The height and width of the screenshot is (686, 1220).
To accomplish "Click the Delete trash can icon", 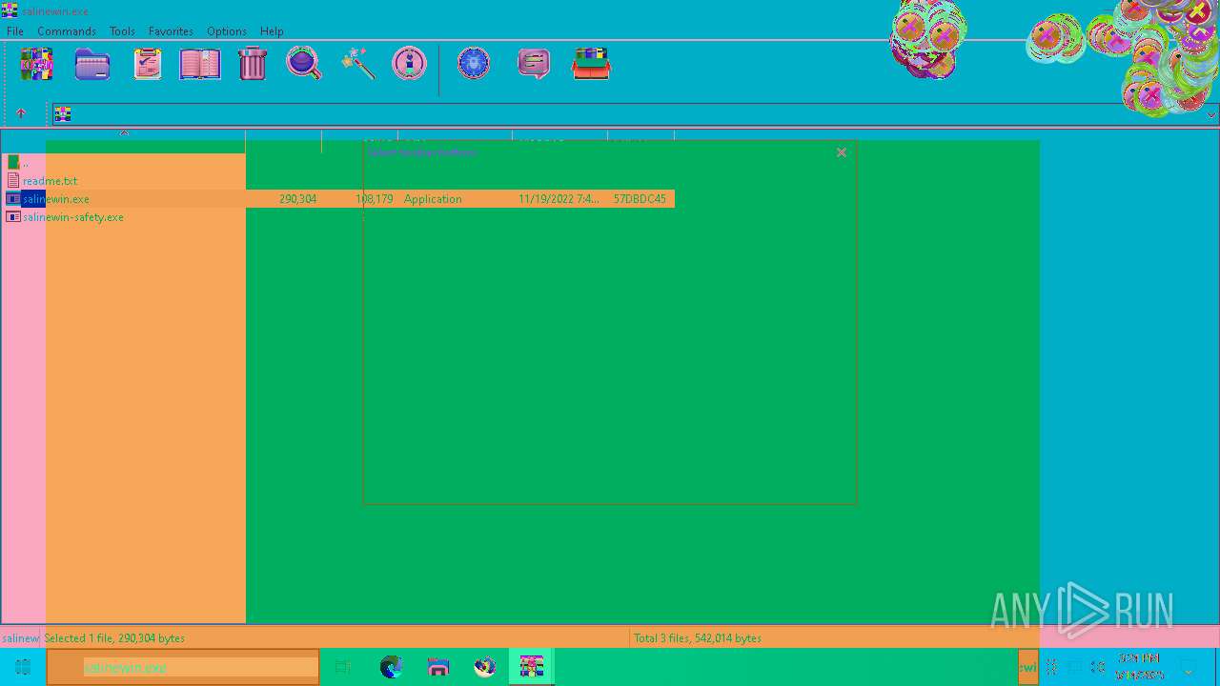I will coord(253,65).
